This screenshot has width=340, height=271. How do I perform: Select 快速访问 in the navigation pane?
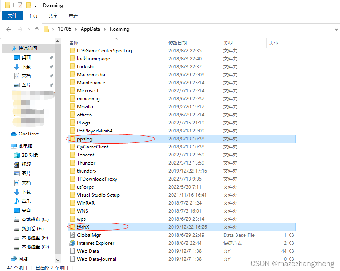click(x=28, y=48)
